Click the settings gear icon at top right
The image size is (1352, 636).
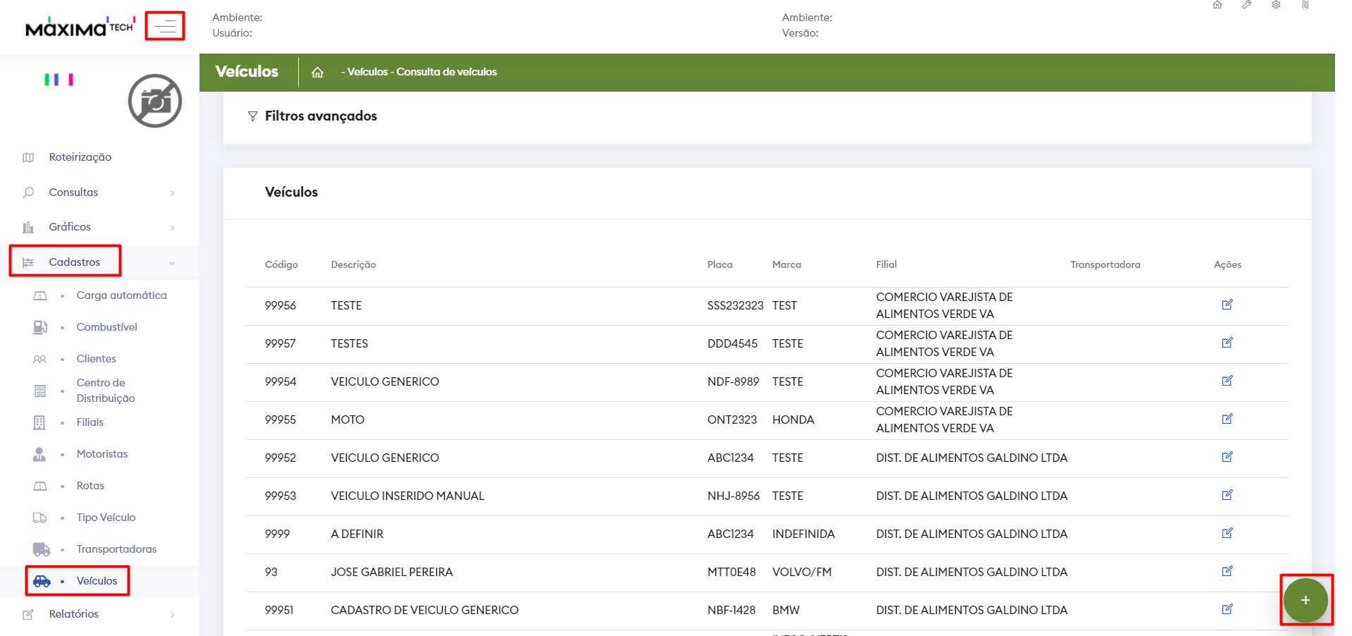coord(1276,5)
